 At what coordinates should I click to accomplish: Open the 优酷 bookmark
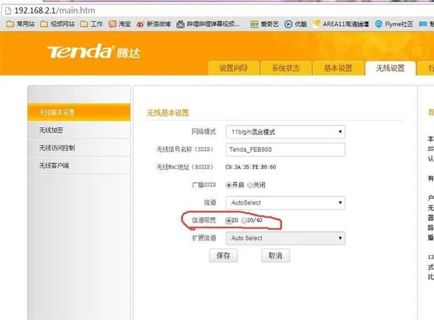[x=296, y=24]
